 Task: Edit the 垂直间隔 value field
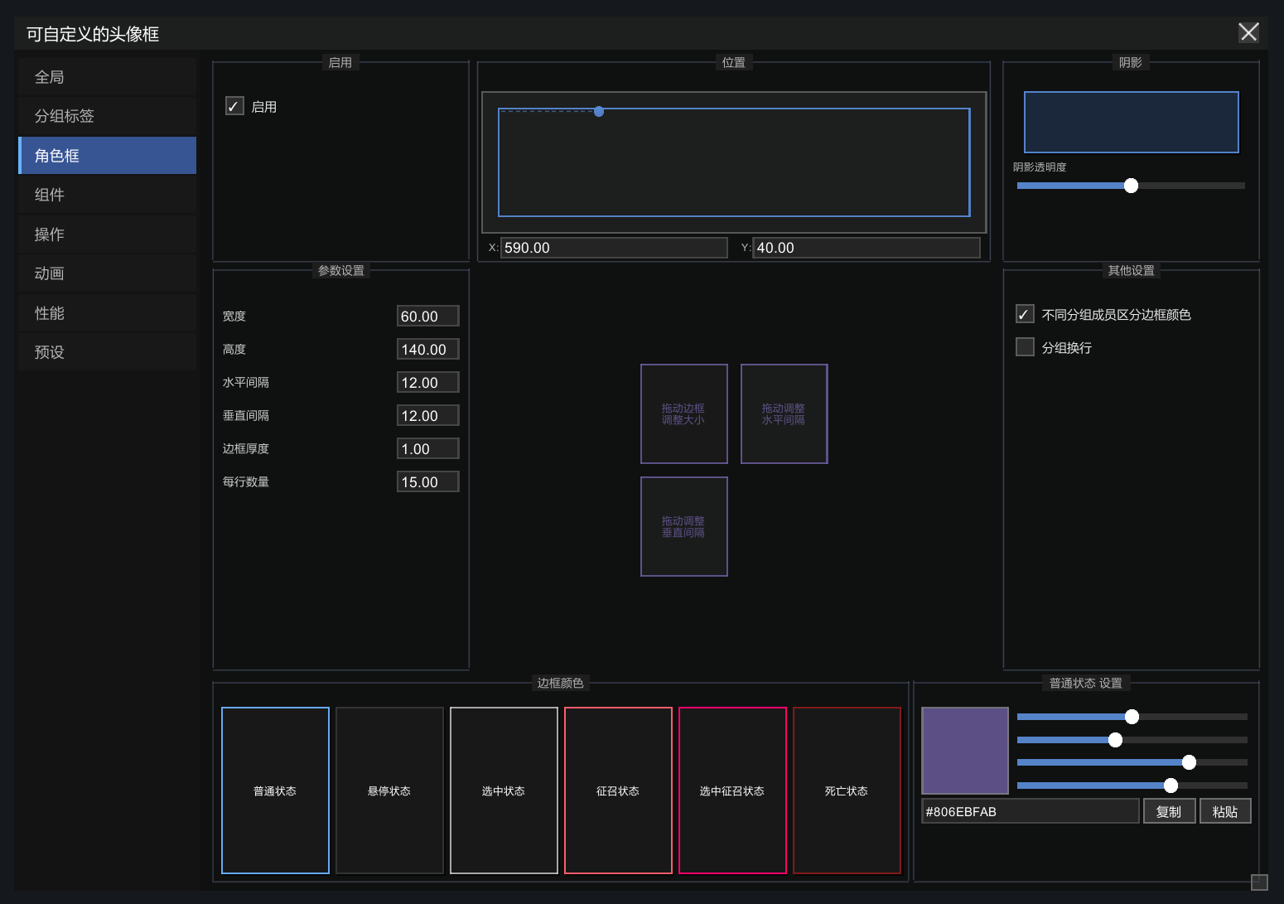coord(427,415)
